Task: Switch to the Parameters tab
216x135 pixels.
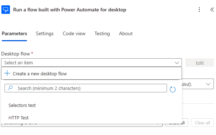Action: [x=14, y=33]
